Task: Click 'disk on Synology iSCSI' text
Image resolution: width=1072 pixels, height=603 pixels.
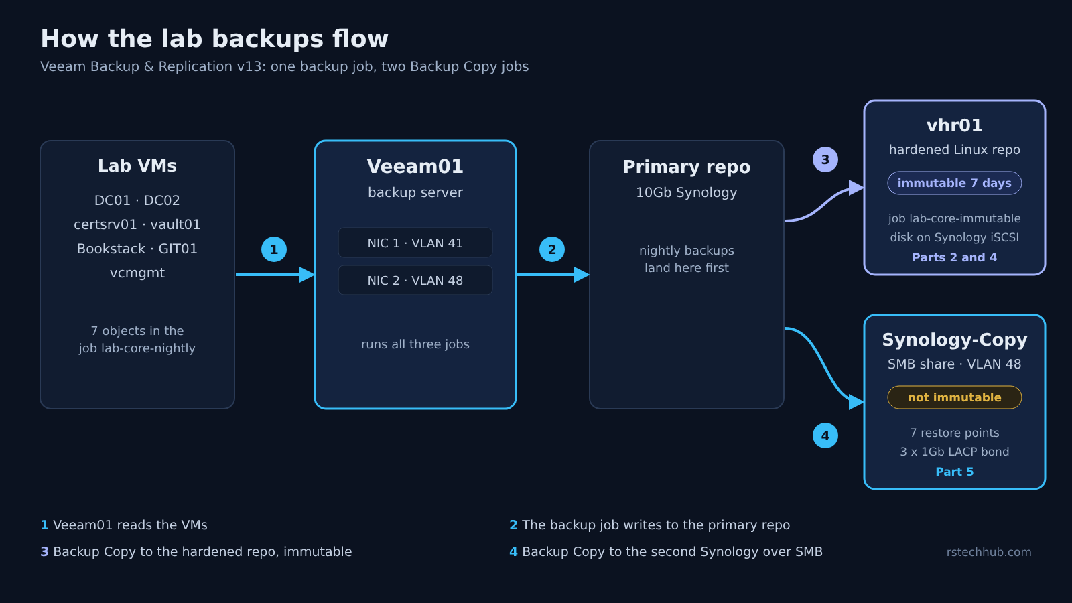Action: point(955,237)
